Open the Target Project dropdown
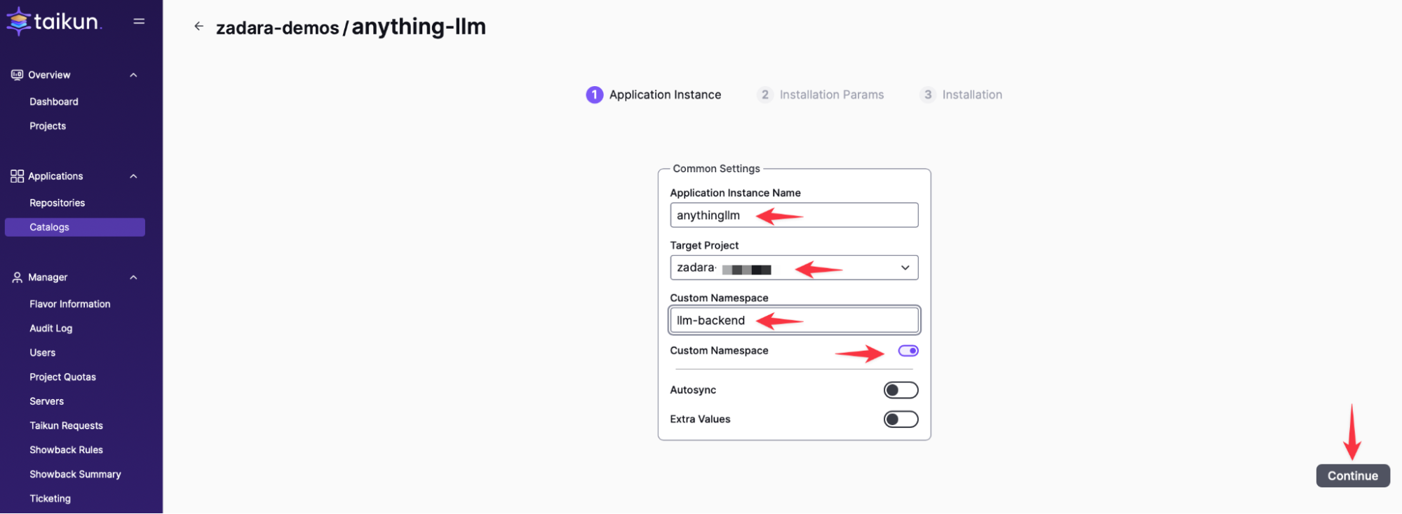The image size is (1402, 514). [x=794, y=268]
